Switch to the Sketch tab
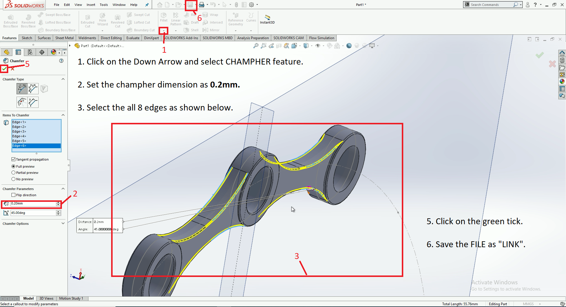Image resolution: width=566 pixels, height=307 pixels. click(x=27, y=38)
